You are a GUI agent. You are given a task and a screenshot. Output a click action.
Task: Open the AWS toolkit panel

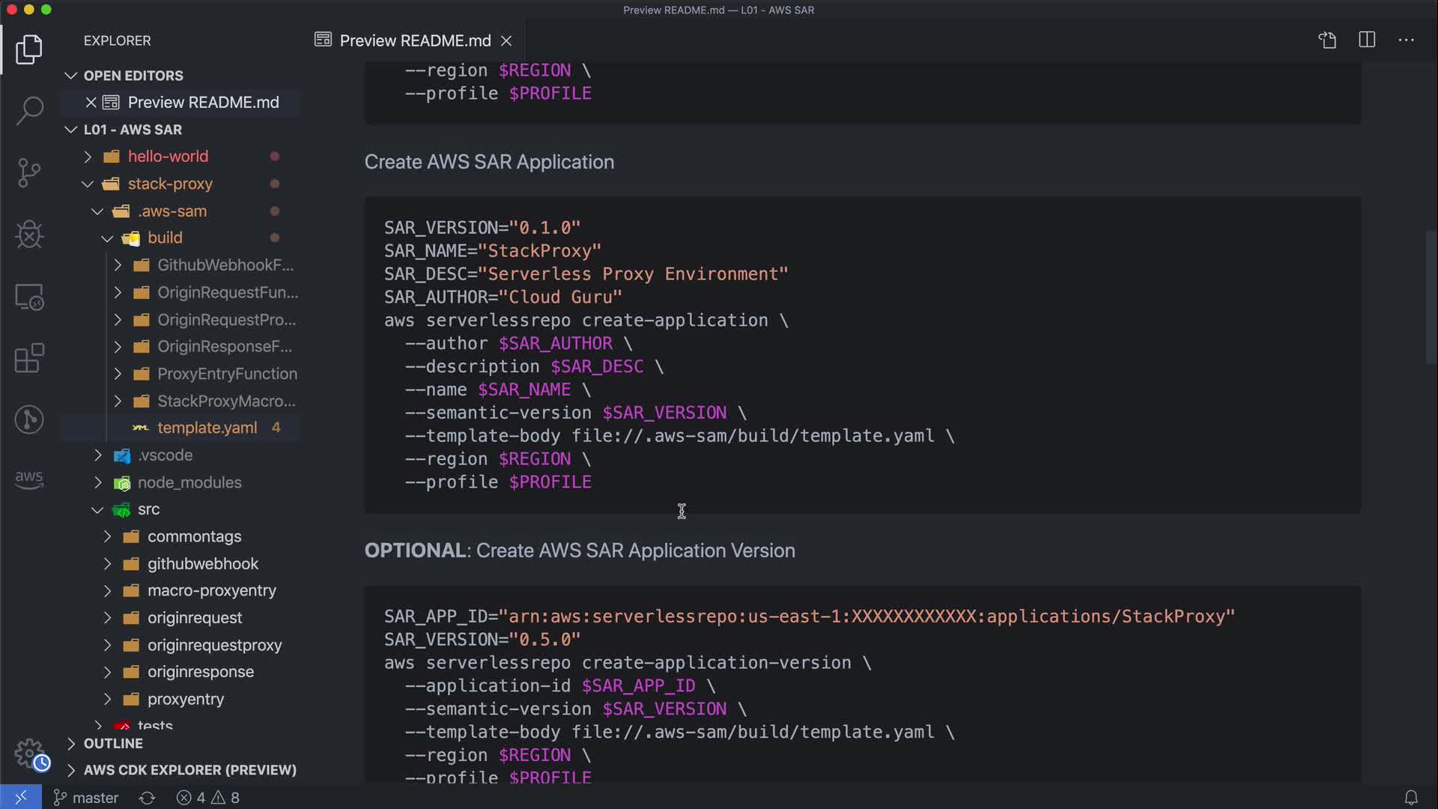[x=29, y=479]
